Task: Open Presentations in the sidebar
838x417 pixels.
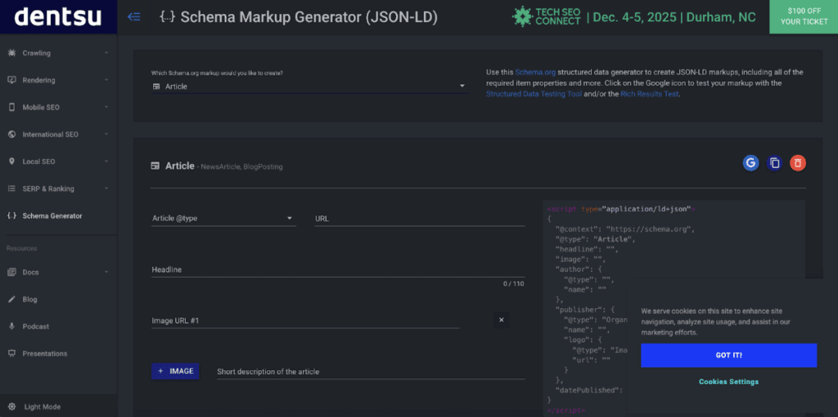Action: 58,353
